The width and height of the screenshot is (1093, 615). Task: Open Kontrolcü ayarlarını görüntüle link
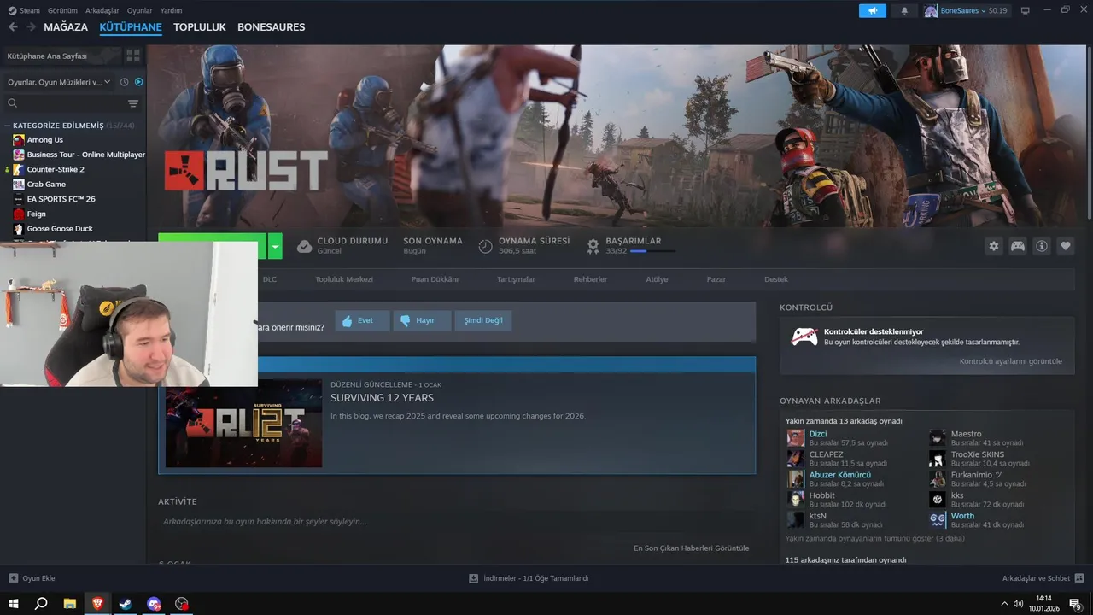pyautogui.click(x=1011, y=361)
